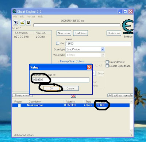Click the Frozen column header
The image size is (146, 142).
click(18, 102)
